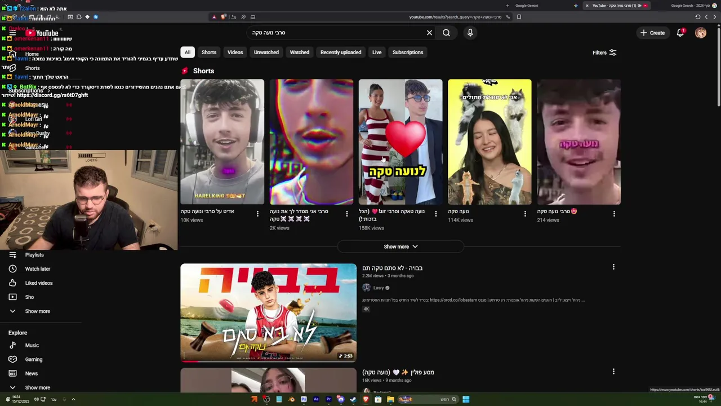721x406 pixels.
Task: Open the video title בבויה - לא סתם טקה תם
Action: coord(392,268)
